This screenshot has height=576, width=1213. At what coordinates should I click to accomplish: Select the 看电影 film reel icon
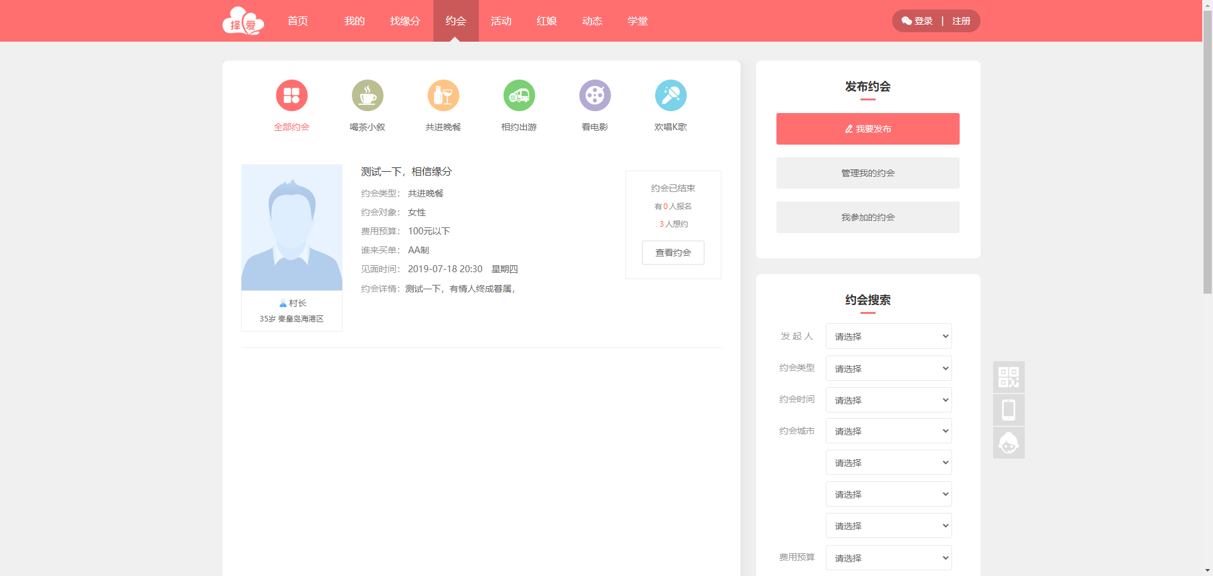point(594,95)
